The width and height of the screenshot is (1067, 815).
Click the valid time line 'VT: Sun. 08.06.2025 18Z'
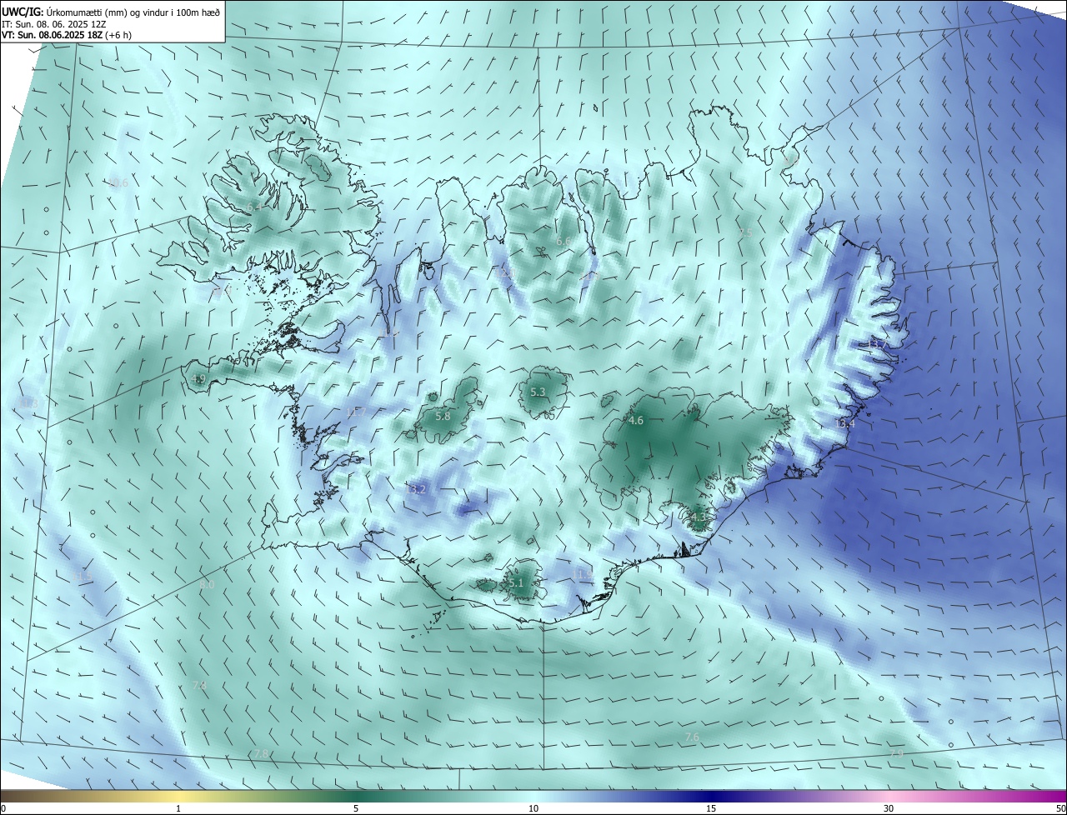pyautogui.click(x=52, y=35)
